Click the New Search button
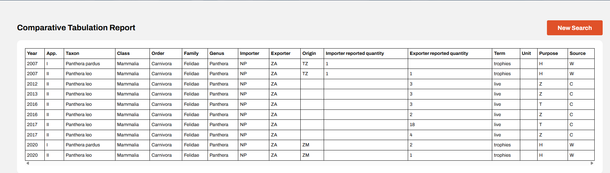Viewport: 610px width, 173px height. 575,28
